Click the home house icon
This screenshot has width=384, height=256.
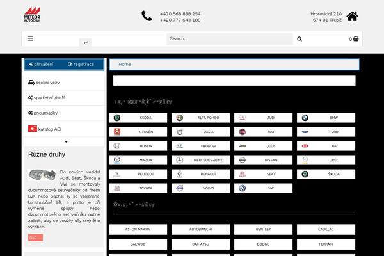click(353, 17)
